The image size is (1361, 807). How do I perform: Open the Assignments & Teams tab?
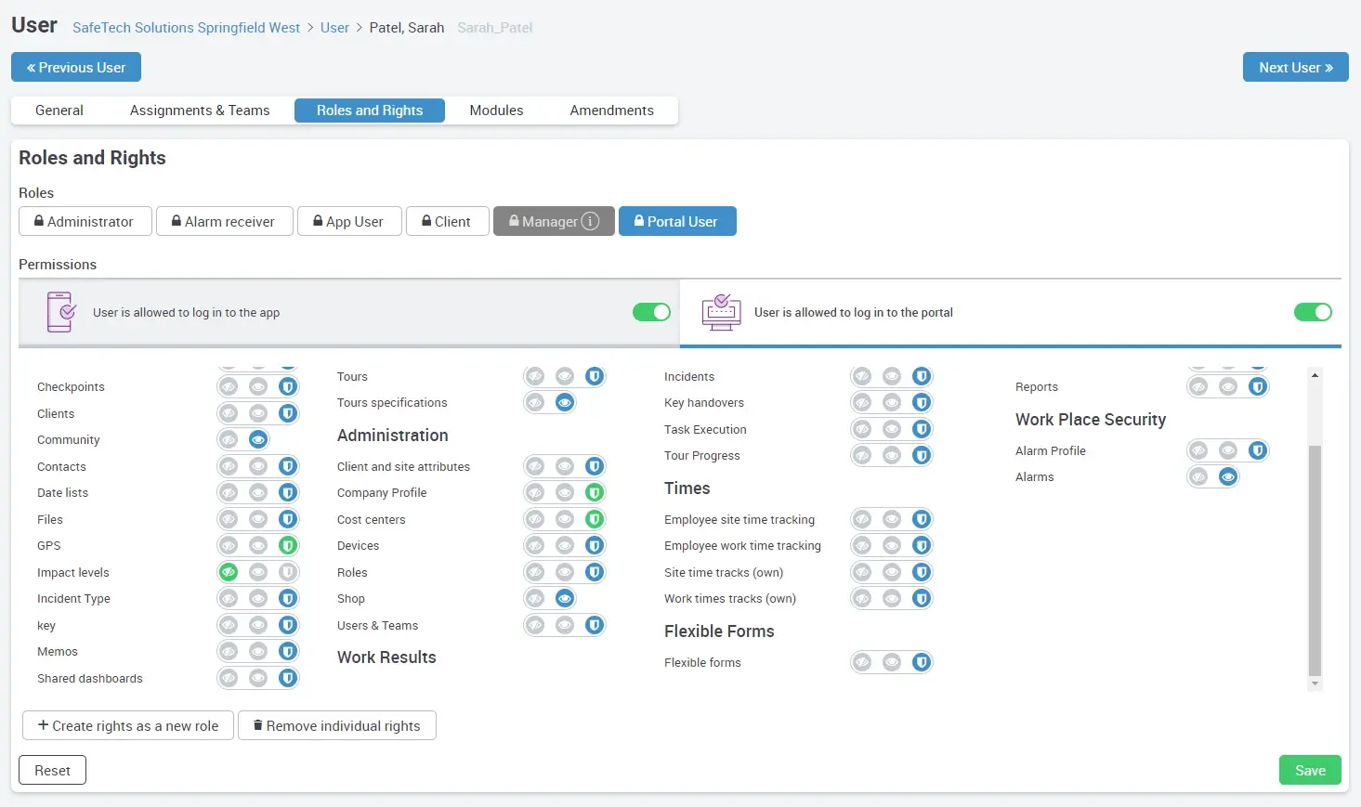(200, 111)
